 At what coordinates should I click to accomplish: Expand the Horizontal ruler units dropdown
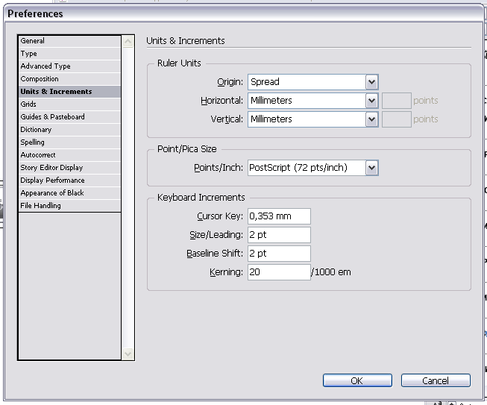tap(312, 101)
